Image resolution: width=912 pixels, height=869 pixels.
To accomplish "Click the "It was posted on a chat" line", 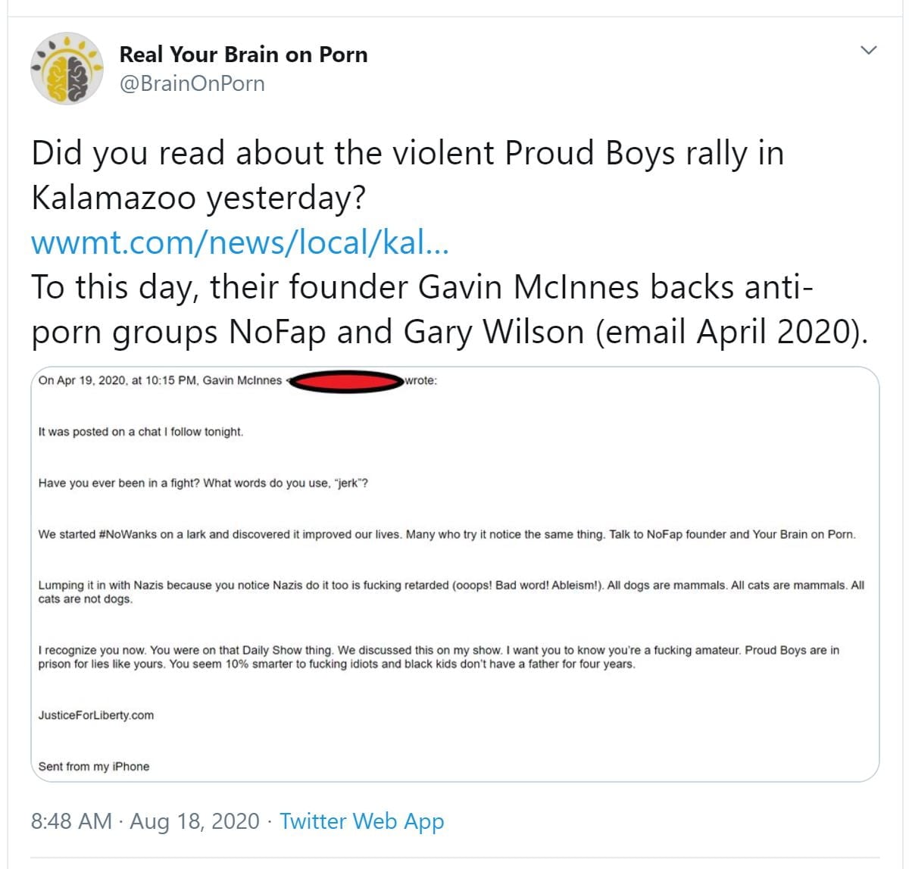I will pos(141,432).
